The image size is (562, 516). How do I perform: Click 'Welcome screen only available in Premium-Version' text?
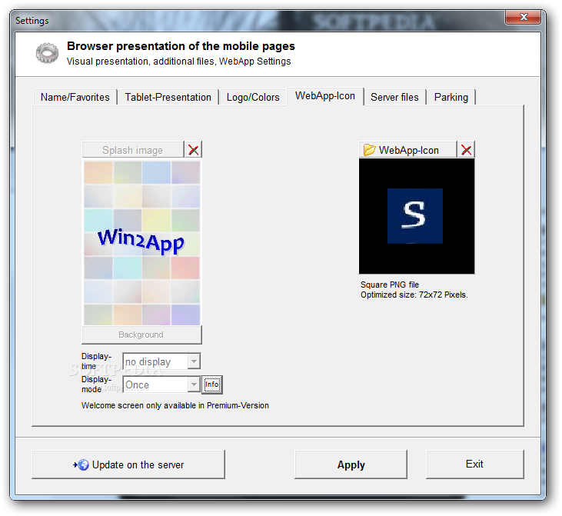click(175, 405)
